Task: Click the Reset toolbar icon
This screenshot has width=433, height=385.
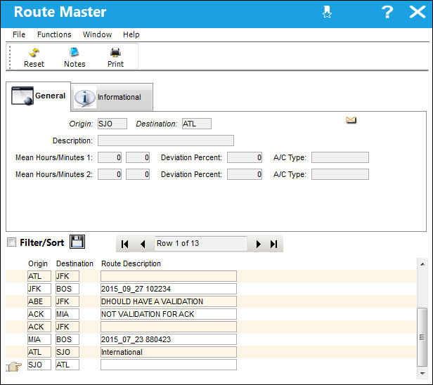Action: pyautogui.click(x=34, y=58)
